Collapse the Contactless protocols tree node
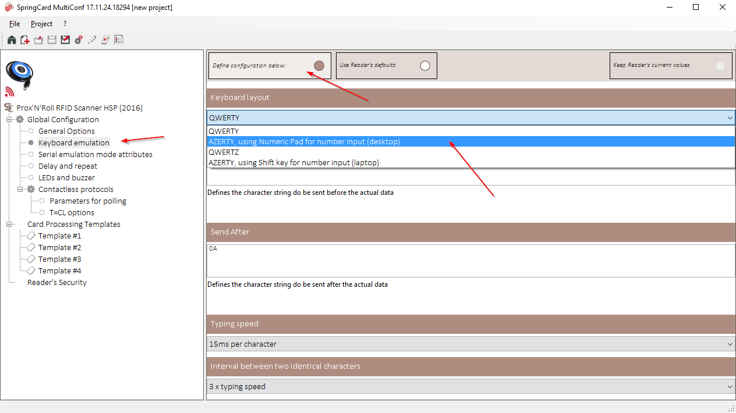 pyautogui.click(x=20, y=189)
